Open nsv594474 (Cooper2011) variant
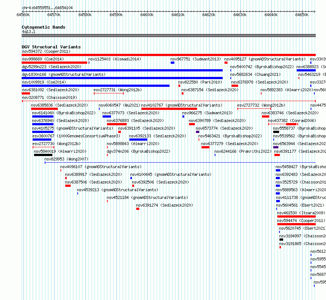The height and width of the screenshot is (300, 326). tap(301, 221)
